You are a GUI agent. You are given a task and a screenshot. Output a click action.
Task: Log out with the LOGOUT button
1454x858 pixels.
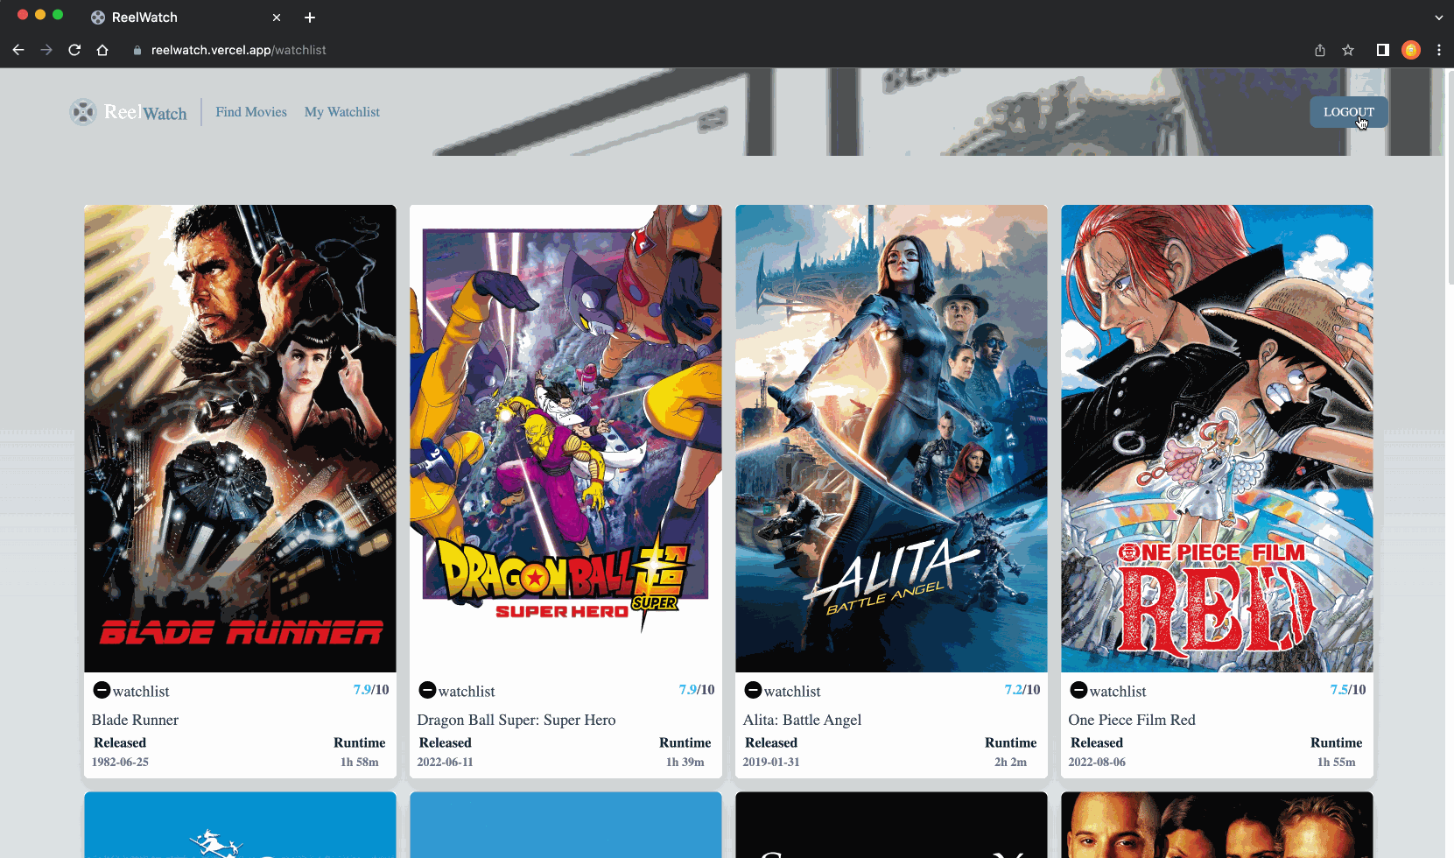click(1349, 112)
